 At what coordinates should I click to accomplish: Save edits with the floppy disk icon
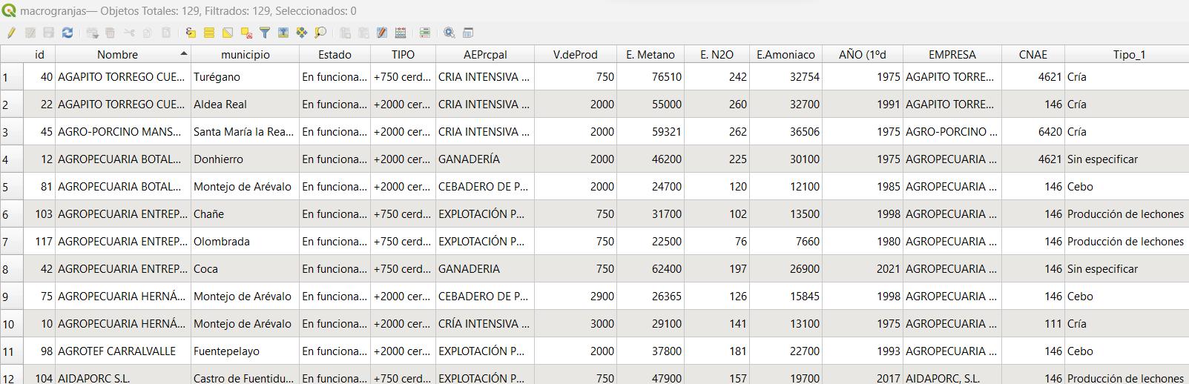click(x=49, y=33)
